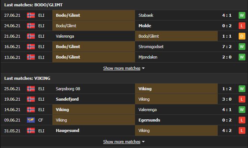248x148 pixels.
Task: Open the Sandefjord team name
Action: (x=67, y=99)
